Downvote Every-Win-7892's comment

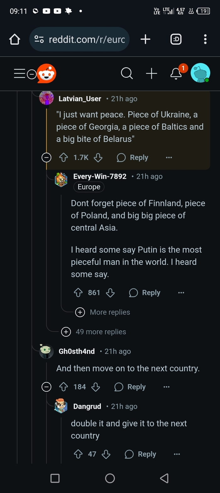pyautogui.click(x=110, y=293)
